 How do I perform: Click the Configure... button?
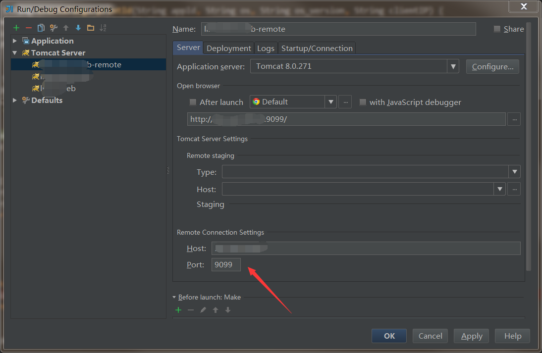click(492, 67)
